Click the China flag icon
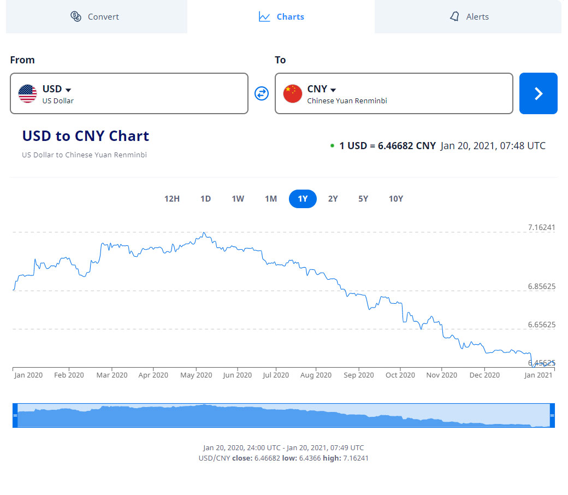 tap(293, 93)
